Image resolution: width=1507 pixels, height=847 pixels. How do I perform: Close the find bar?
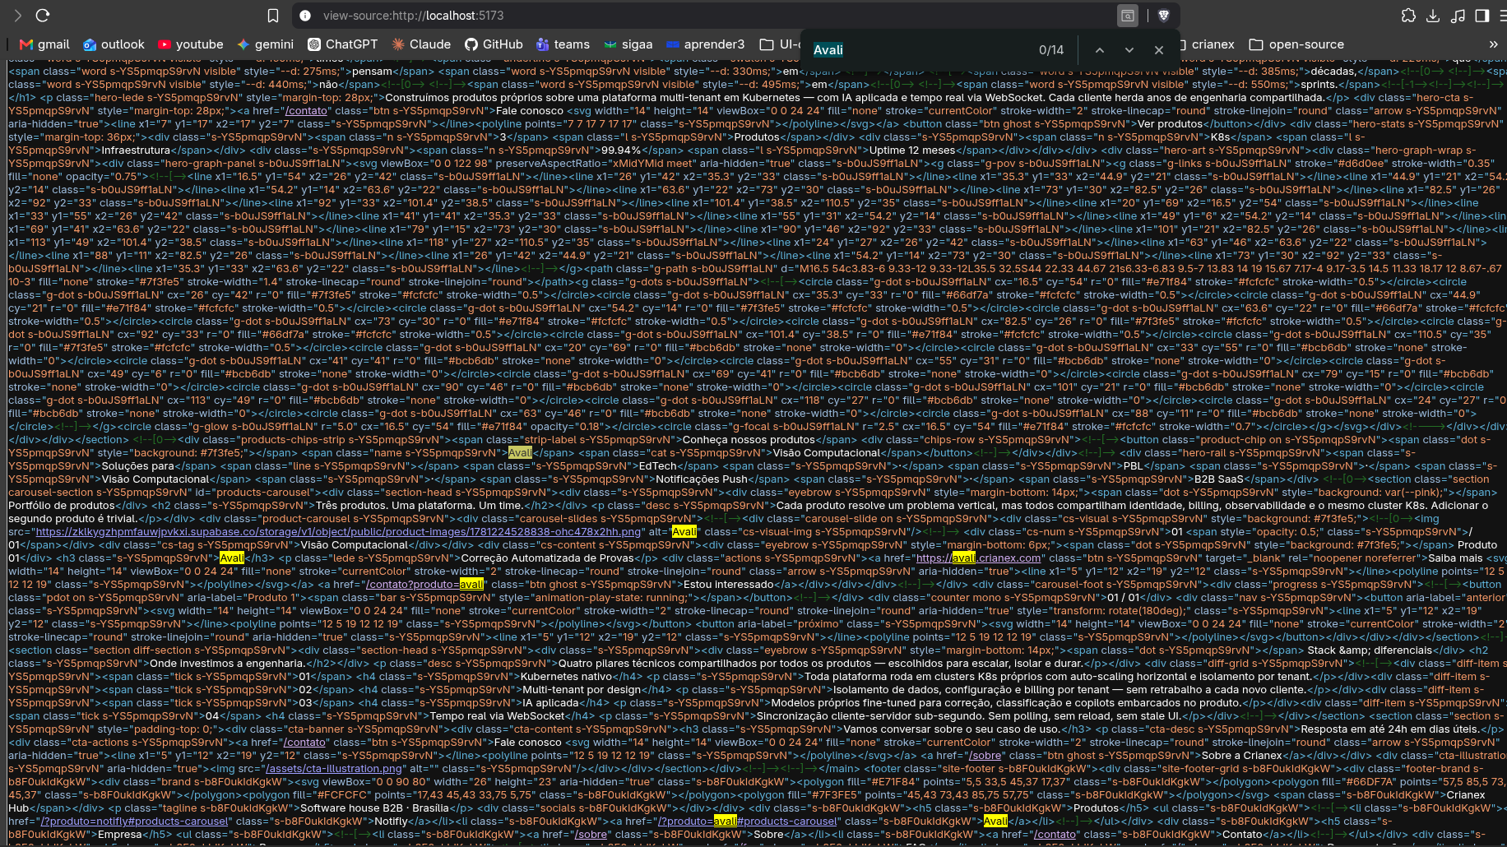tap(1159, 50)
